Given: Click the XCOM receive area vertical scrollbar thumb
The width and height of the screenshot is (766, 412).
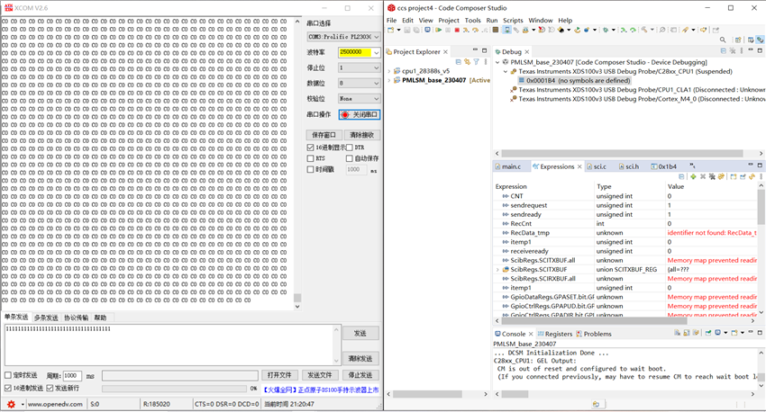Looking at the screenshot, I should [297, 298].
